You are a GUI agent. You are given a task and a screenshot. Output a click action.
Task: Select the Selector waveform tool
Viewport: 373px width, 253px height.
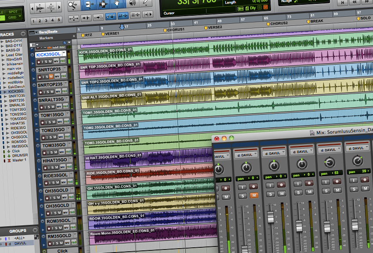point(103,4)
